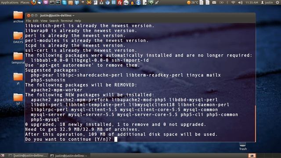Image resolution: width=281 pixels, height=158 pixels.
Task: Open the Applications menu in top panel
Action: [10, 3]
